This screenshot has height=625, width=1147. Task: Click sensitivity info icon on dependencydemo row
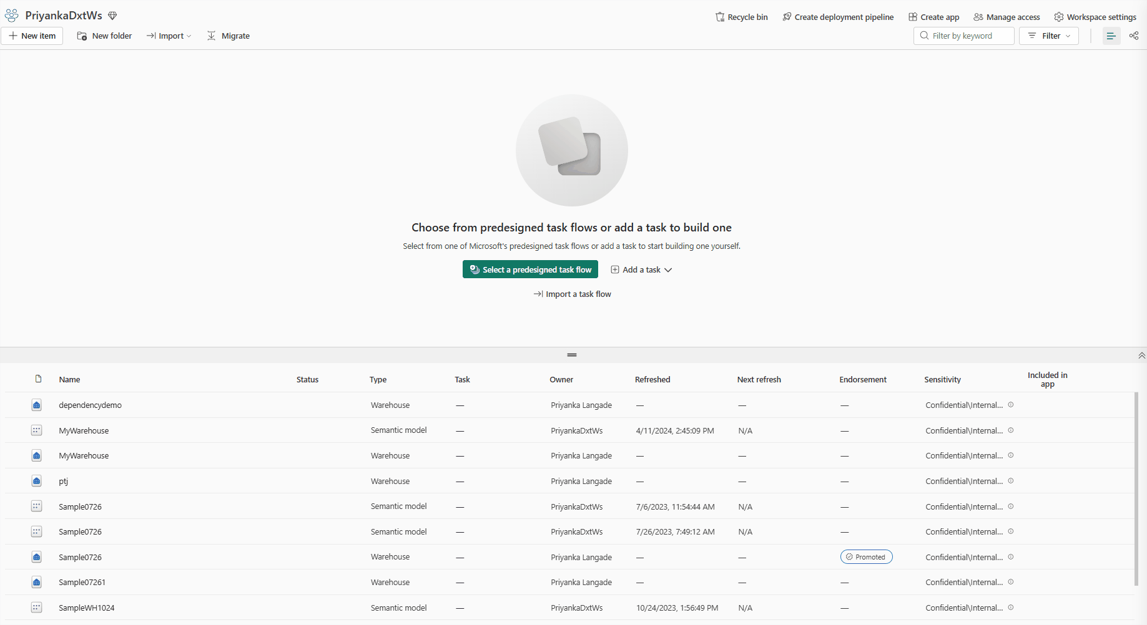(1011, 405)
